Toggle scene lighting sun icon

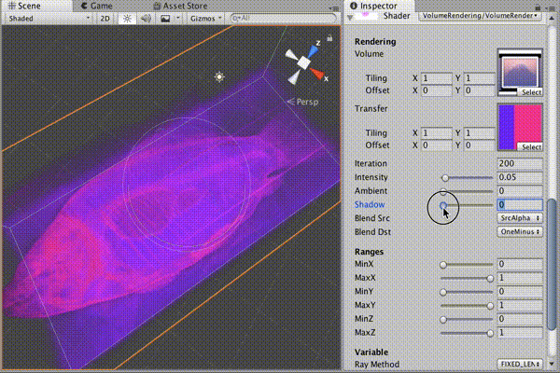point(127,19)
